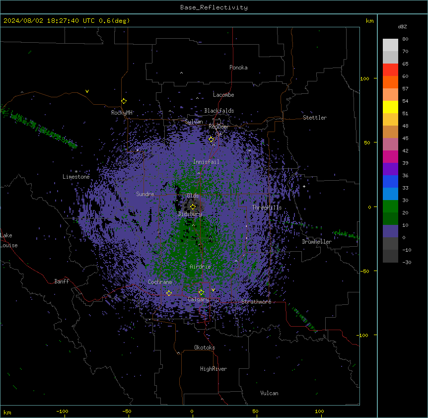
Task: Click the yellow marker below Cochrane
Action: 169,293
